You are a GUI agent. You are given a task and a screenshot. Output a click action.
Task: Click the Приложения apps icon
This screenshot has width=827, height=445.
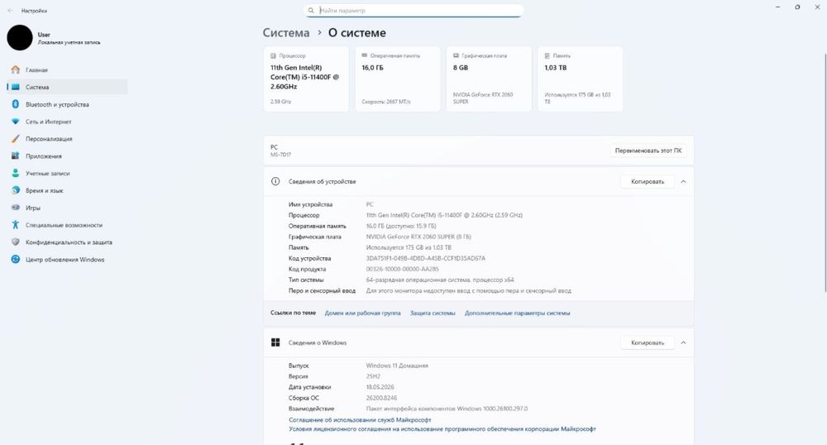point(15,156)
